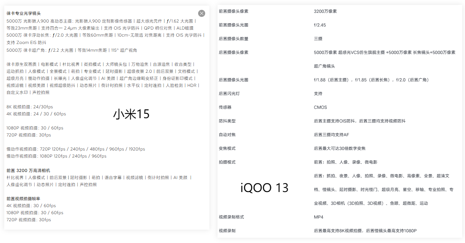Click the MP4 recording format value

click(x=319, y=217)
